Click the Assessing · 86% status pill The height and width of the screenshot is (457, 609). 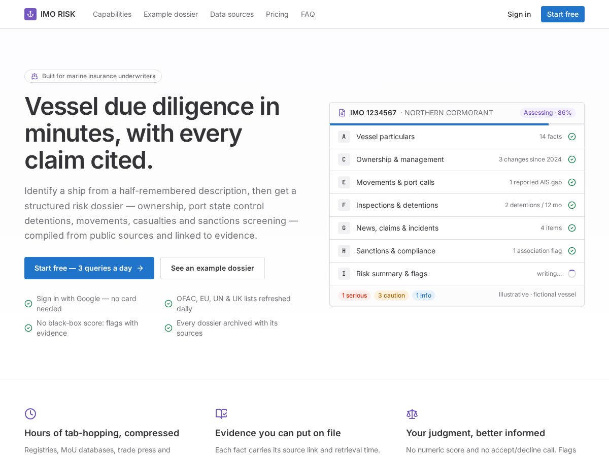click(548, 113)
